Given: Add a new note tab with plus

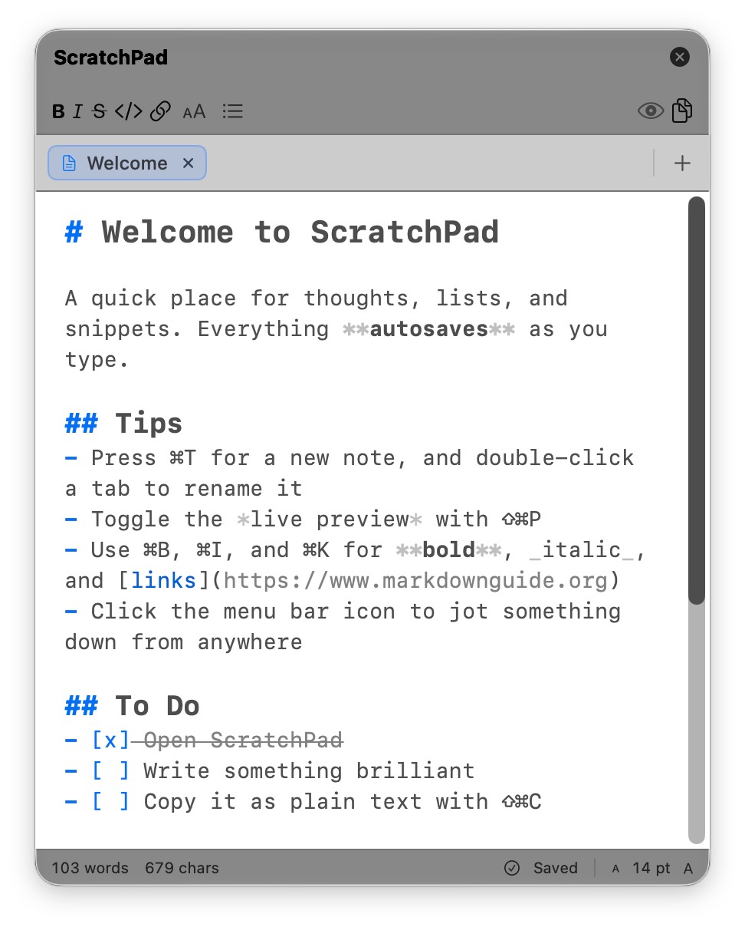Looking at the screenshot, I should (x=682, y=163).
